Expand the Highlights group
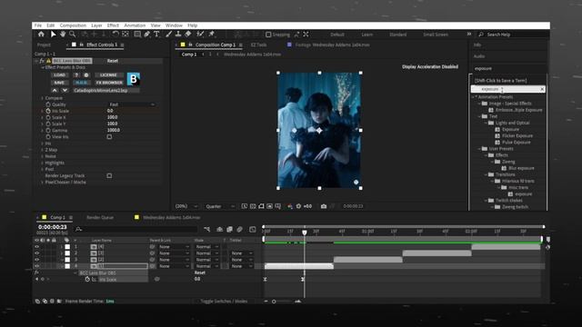582x327 pixels. [43, 163]
